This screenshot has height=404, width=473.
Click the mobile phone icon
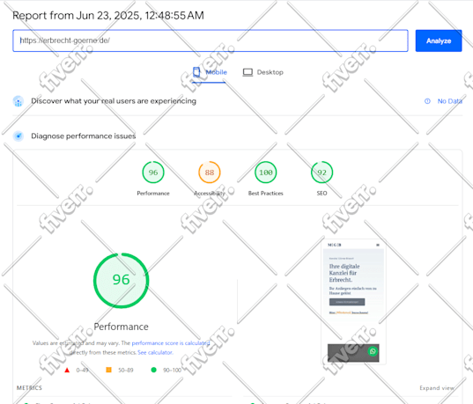tap(196, 72)
